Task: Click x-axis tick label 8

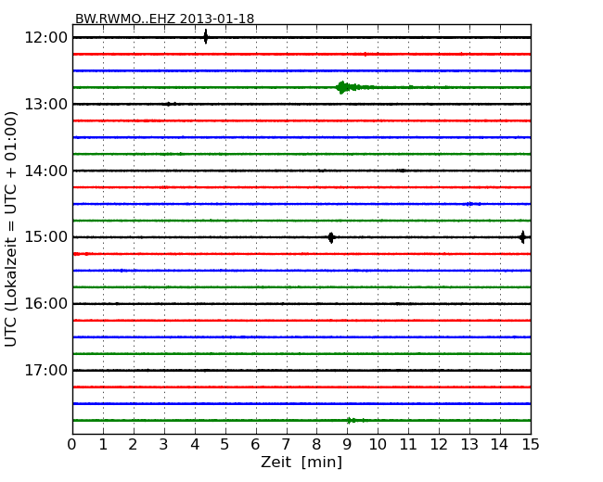Action: 317,445
